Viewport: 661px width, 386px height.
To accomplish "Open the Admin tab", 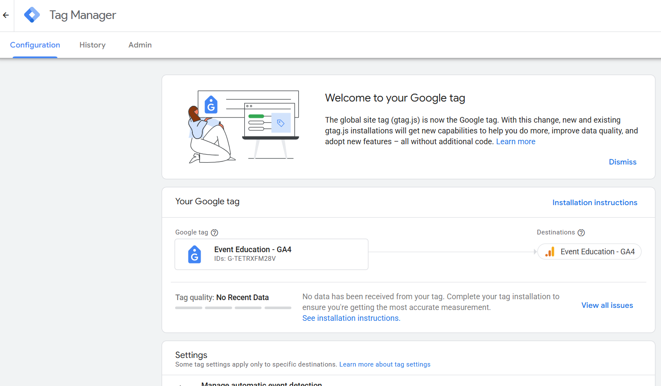I will point(140,45).
